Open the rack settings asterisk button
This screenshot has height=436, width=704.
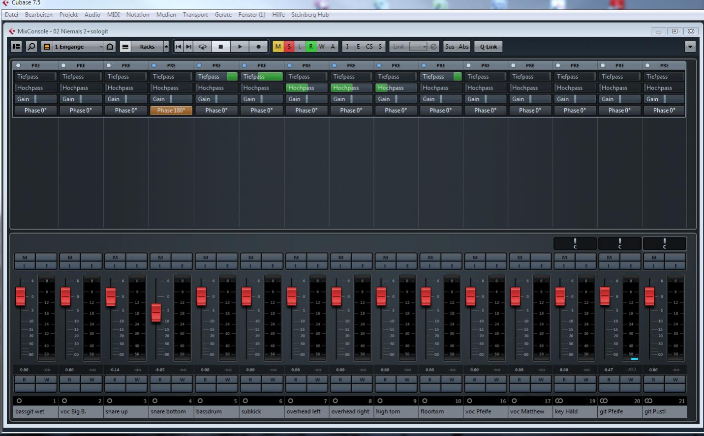(x=166, y=47)
